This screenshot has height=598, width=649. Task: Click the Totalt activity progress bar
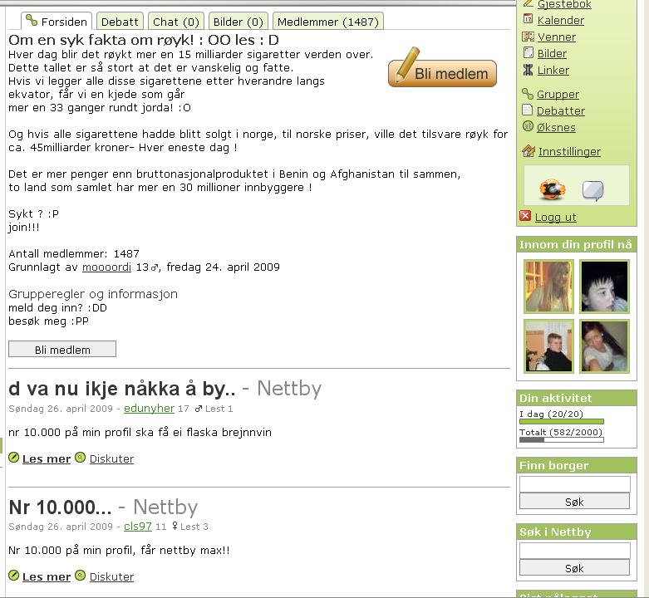[x=561, y=440]
